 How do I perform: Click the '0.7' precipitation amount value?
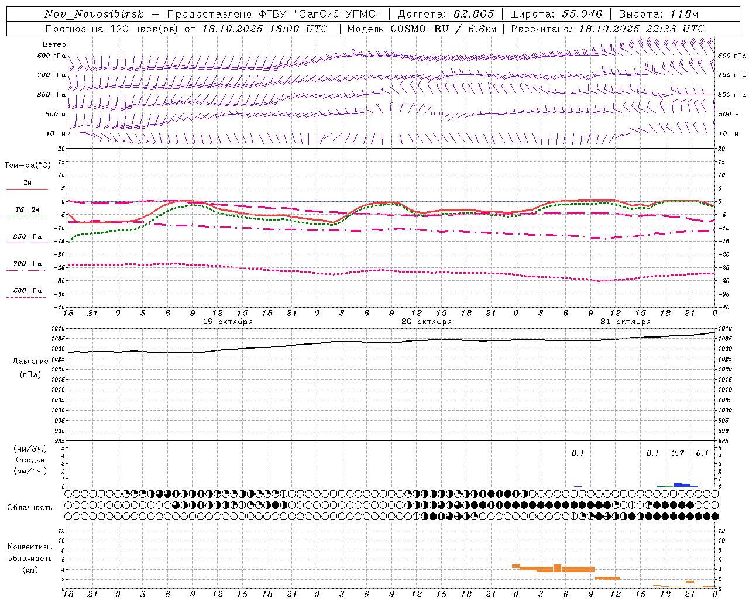(678, 453)
